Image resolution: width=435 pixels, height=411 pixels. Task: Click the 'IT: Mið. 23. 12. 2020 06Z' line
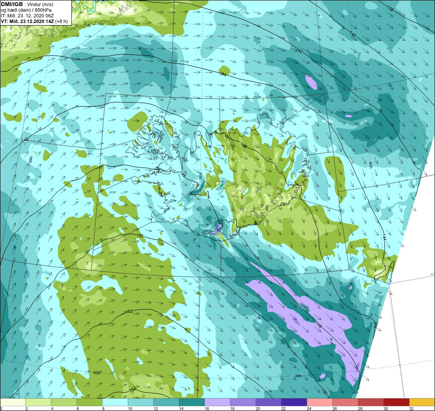(x=27, y=16)
